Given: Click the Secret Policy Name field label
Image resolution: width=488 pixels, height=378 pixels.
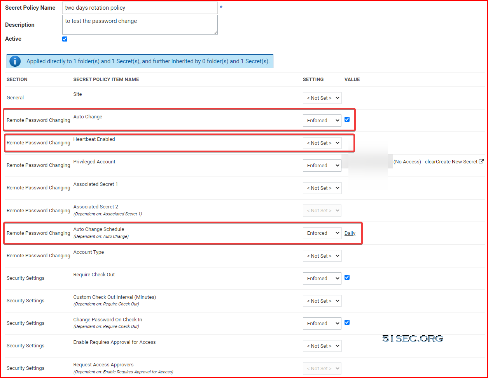Looking at the screenshot, I should click(x=30, y=8).
